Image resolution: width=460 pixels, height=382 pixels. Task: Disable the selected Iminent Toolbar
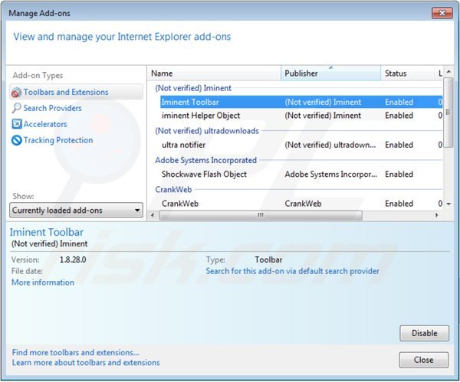coord(424,333)
